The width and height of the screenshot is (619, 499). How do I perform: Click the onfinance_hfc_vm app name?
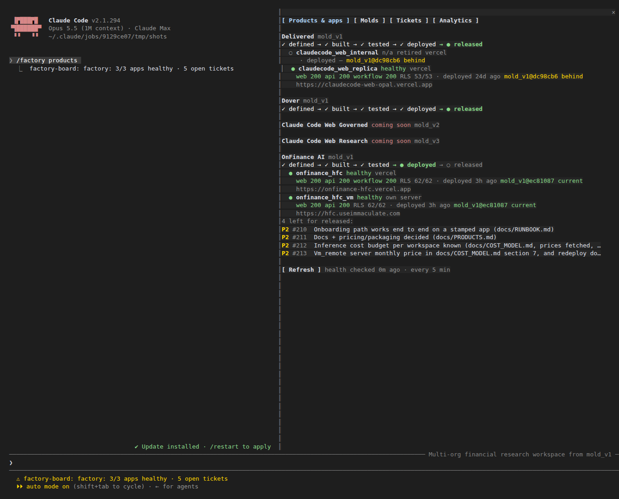pos(324,197)
